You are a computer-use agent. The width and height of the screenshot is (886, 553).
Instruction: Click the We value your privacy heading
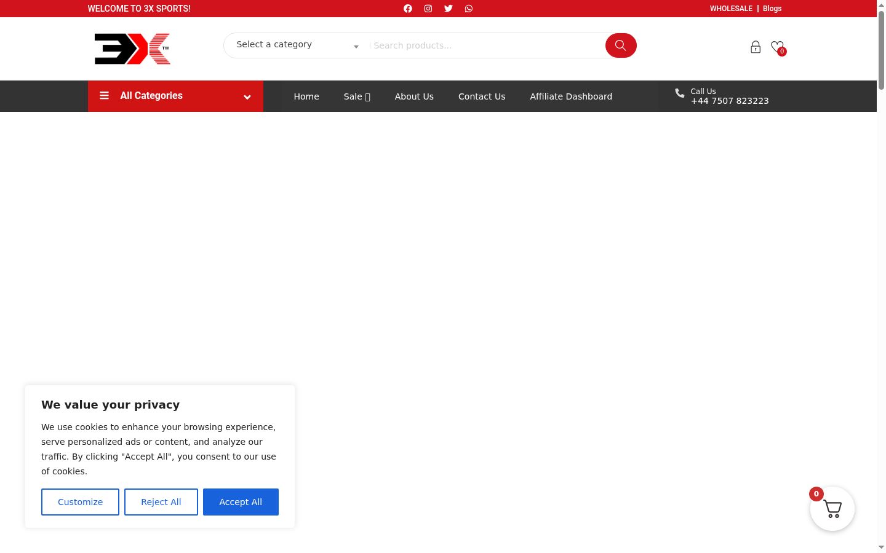pyautogui.click(x=111, y=405)
